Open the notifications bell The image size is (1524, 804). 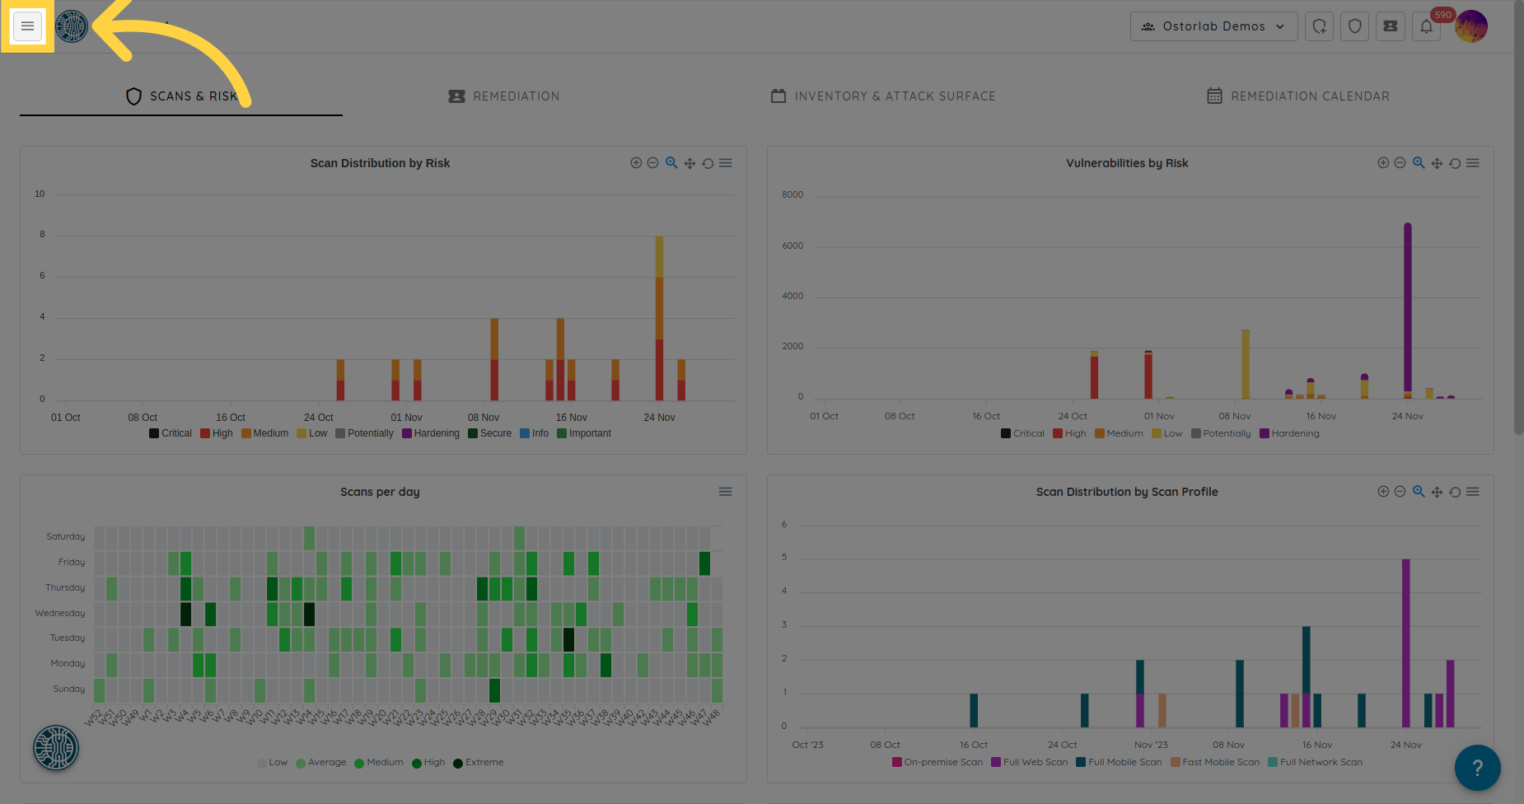click(1426, 26)
